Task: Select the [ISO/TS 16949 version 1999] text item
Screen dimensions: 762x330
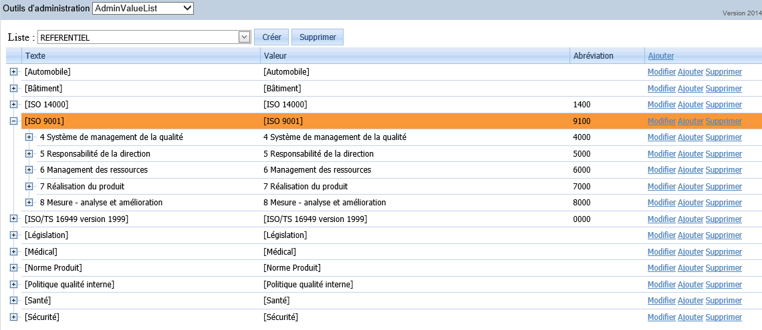Action: click(76, 219)
